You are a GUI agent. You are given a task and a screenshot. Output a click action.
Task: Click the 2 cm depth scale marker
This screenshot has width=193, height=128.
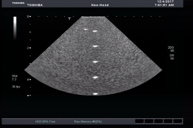(x=29, y=48)
